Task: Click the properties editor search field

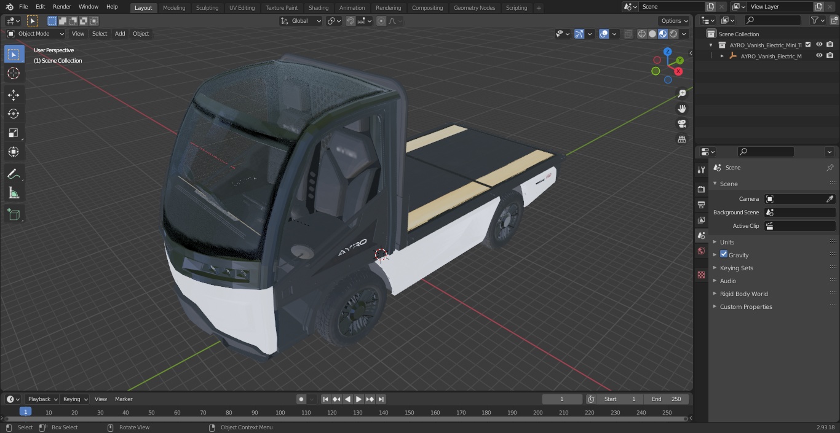Action: click(766, 152)
